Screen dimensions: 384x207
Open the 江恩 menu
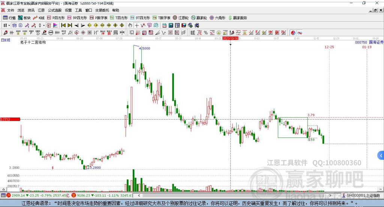coord(41,10)
